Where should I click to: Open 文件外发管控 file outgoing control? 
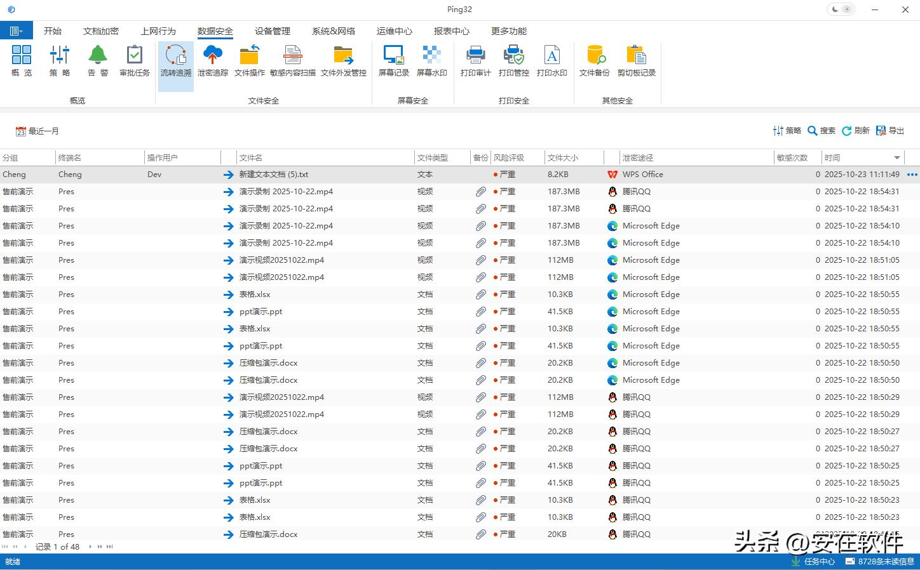(343, 61)
